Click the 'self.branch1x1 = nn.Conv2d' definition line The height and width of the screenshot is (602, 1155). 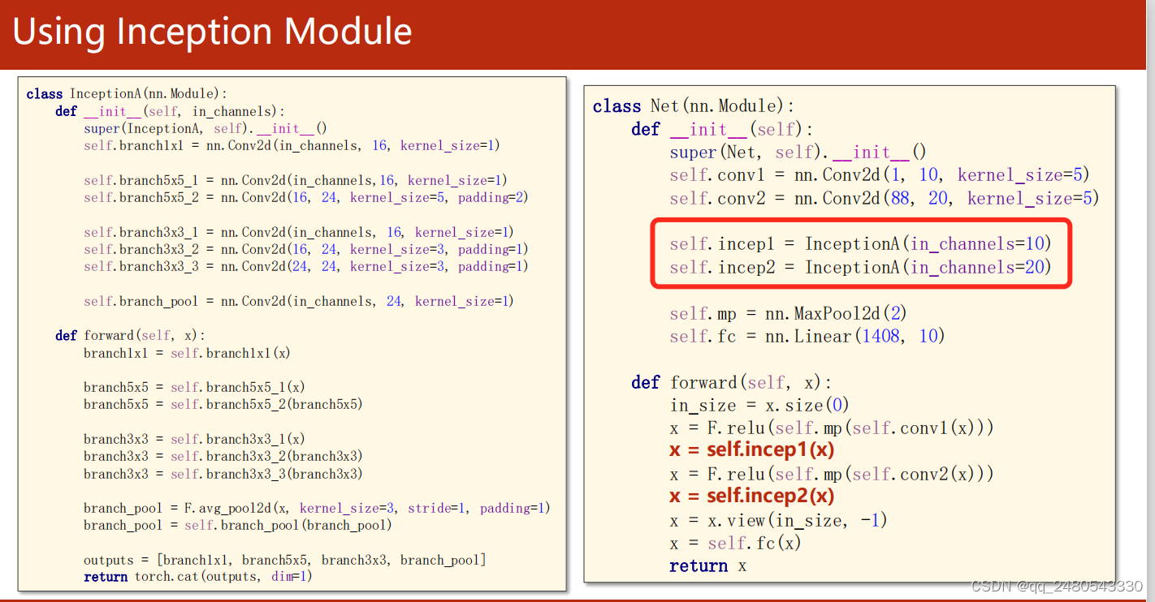click(292, 146)
